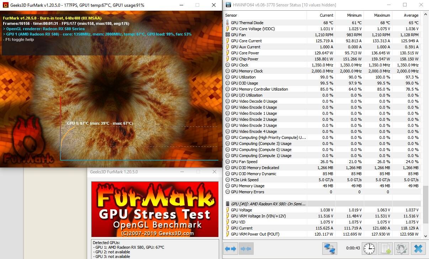Open HWiNFO sensor settings with the gear icon
Screen dimensions: 429x259
point(402,249)
